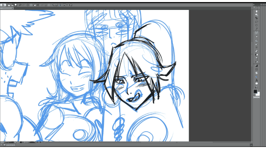Select the Brush tool
266x149 pixels.
click(256, 41)
